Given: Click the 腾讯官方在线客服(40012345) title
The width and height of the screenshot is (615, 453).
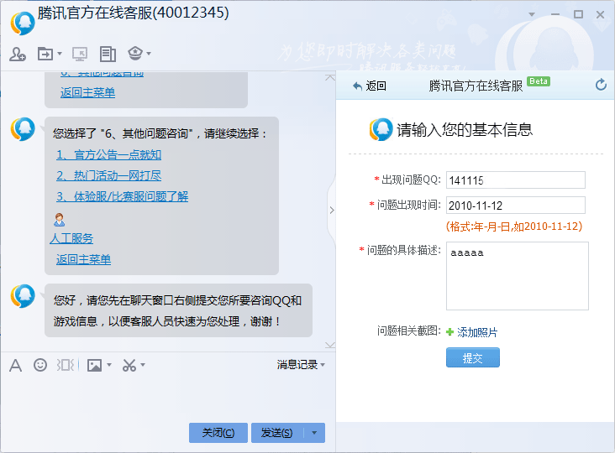Looking at the screenshot, I should [133, 13].
